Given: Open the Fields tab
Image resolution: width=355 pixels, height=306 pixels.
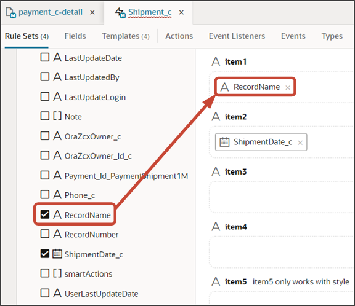Looking at the screenshot, I should [x=75, y=36].
